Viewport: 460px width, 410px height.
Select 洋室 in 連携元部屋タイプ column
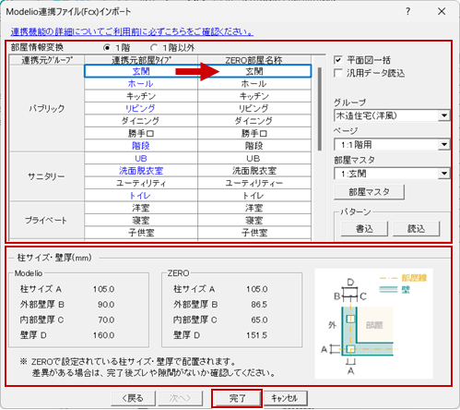[x=141, y=208]
